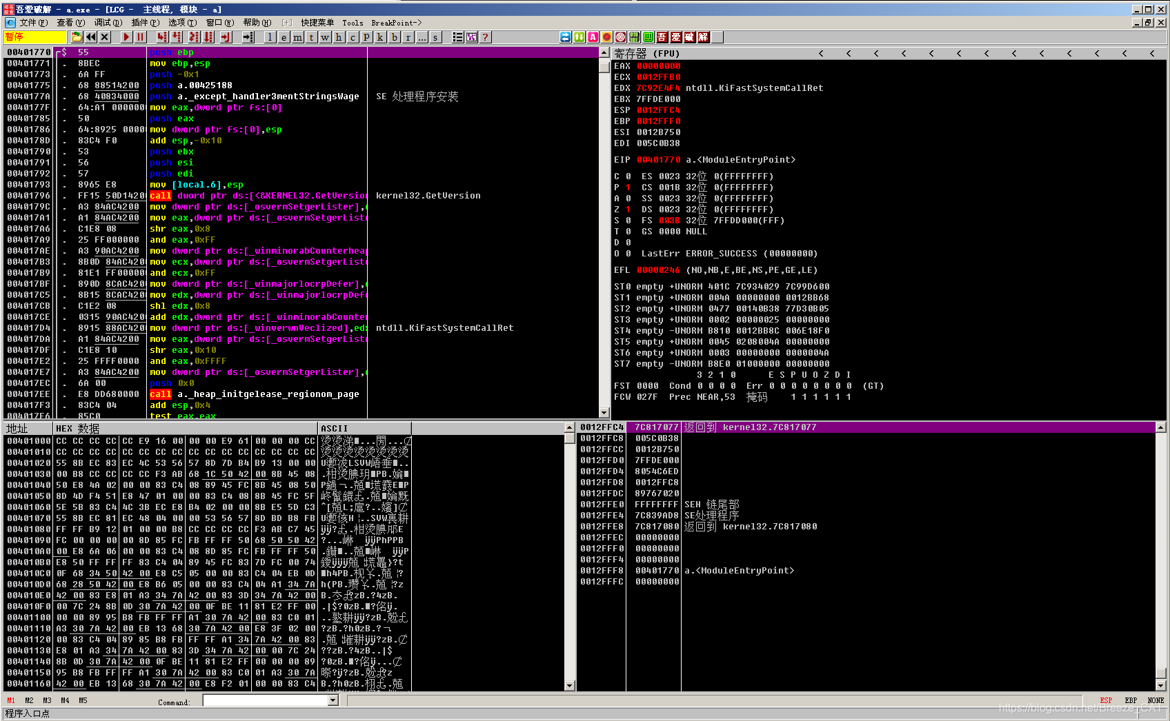Click the red question mark Help icon
The width and height of the screenshot is (1170, 721).
(x=485, y=37)
